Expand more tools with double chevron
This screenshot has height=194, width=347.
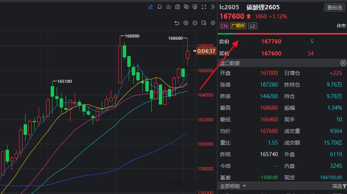[x=213, y=7]
